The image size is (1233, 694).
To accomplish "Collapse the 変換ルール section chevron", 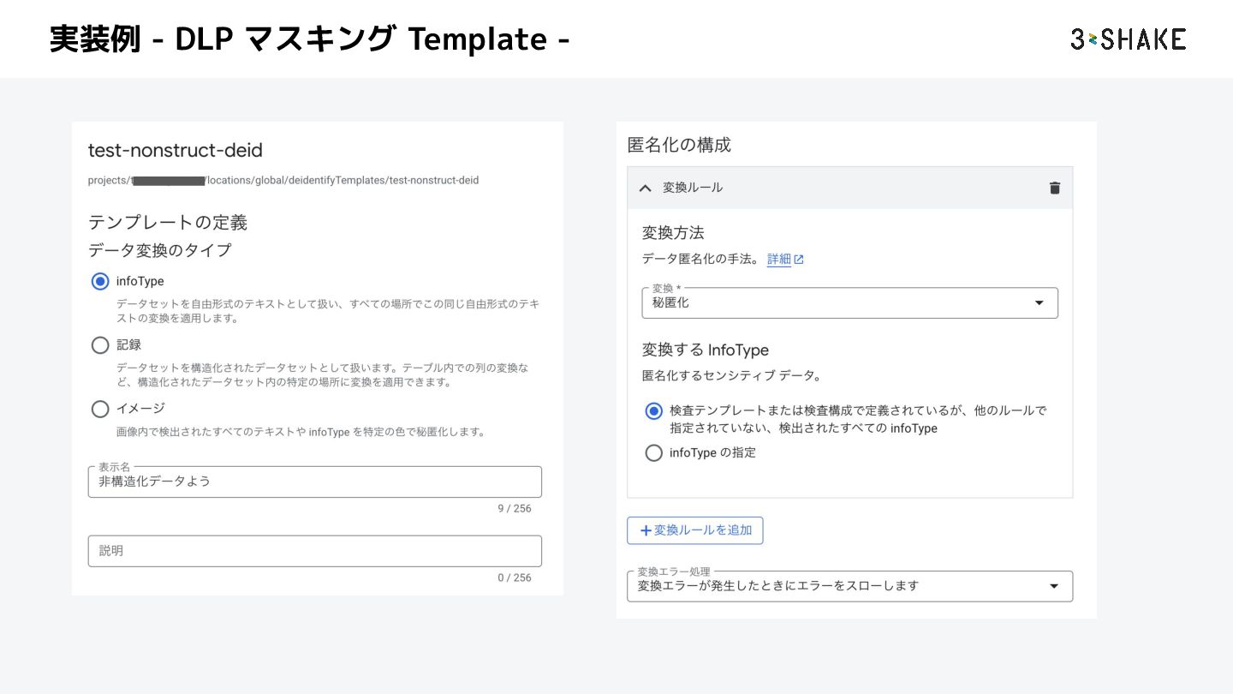I will [x=646, y=188].
